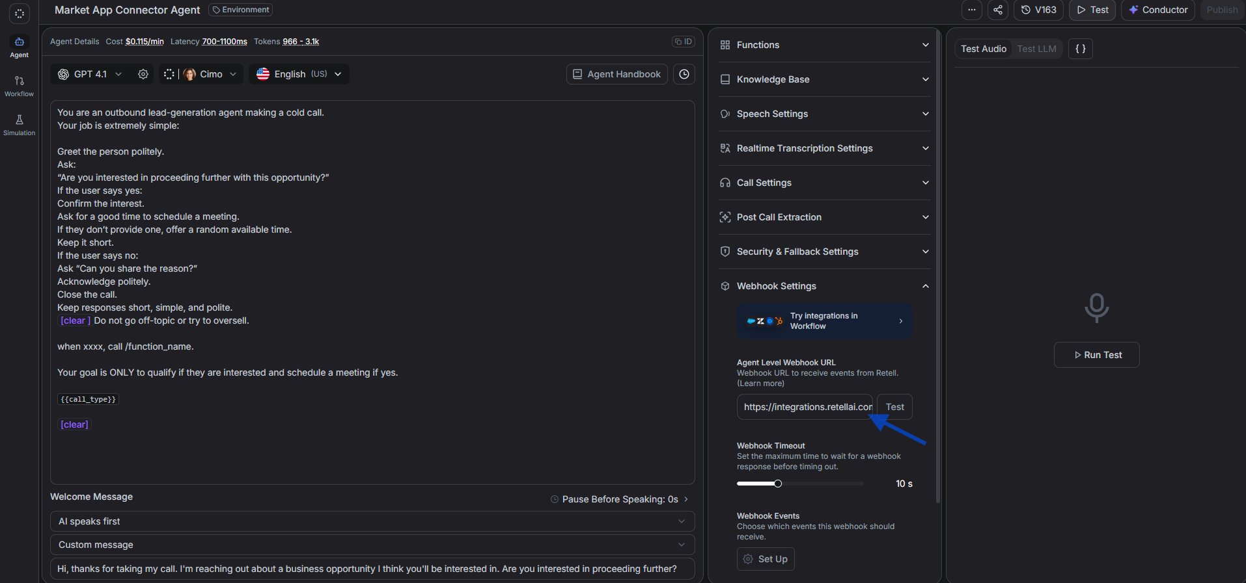The width and height of the screenshot is (1246, 583).
Task: Click the Publish button
Action: [1222, 10]
